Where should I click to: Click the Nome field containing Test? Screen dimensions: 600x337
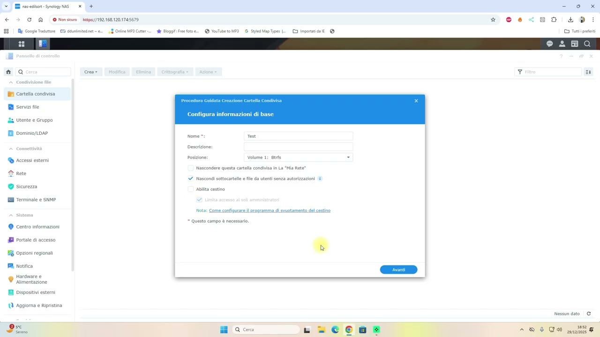pyautogui.click(x=298, y=136)
